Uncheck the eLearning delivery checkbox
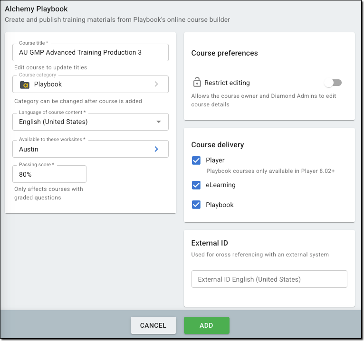This screenshot has width=364, height=341. [196, 185]
